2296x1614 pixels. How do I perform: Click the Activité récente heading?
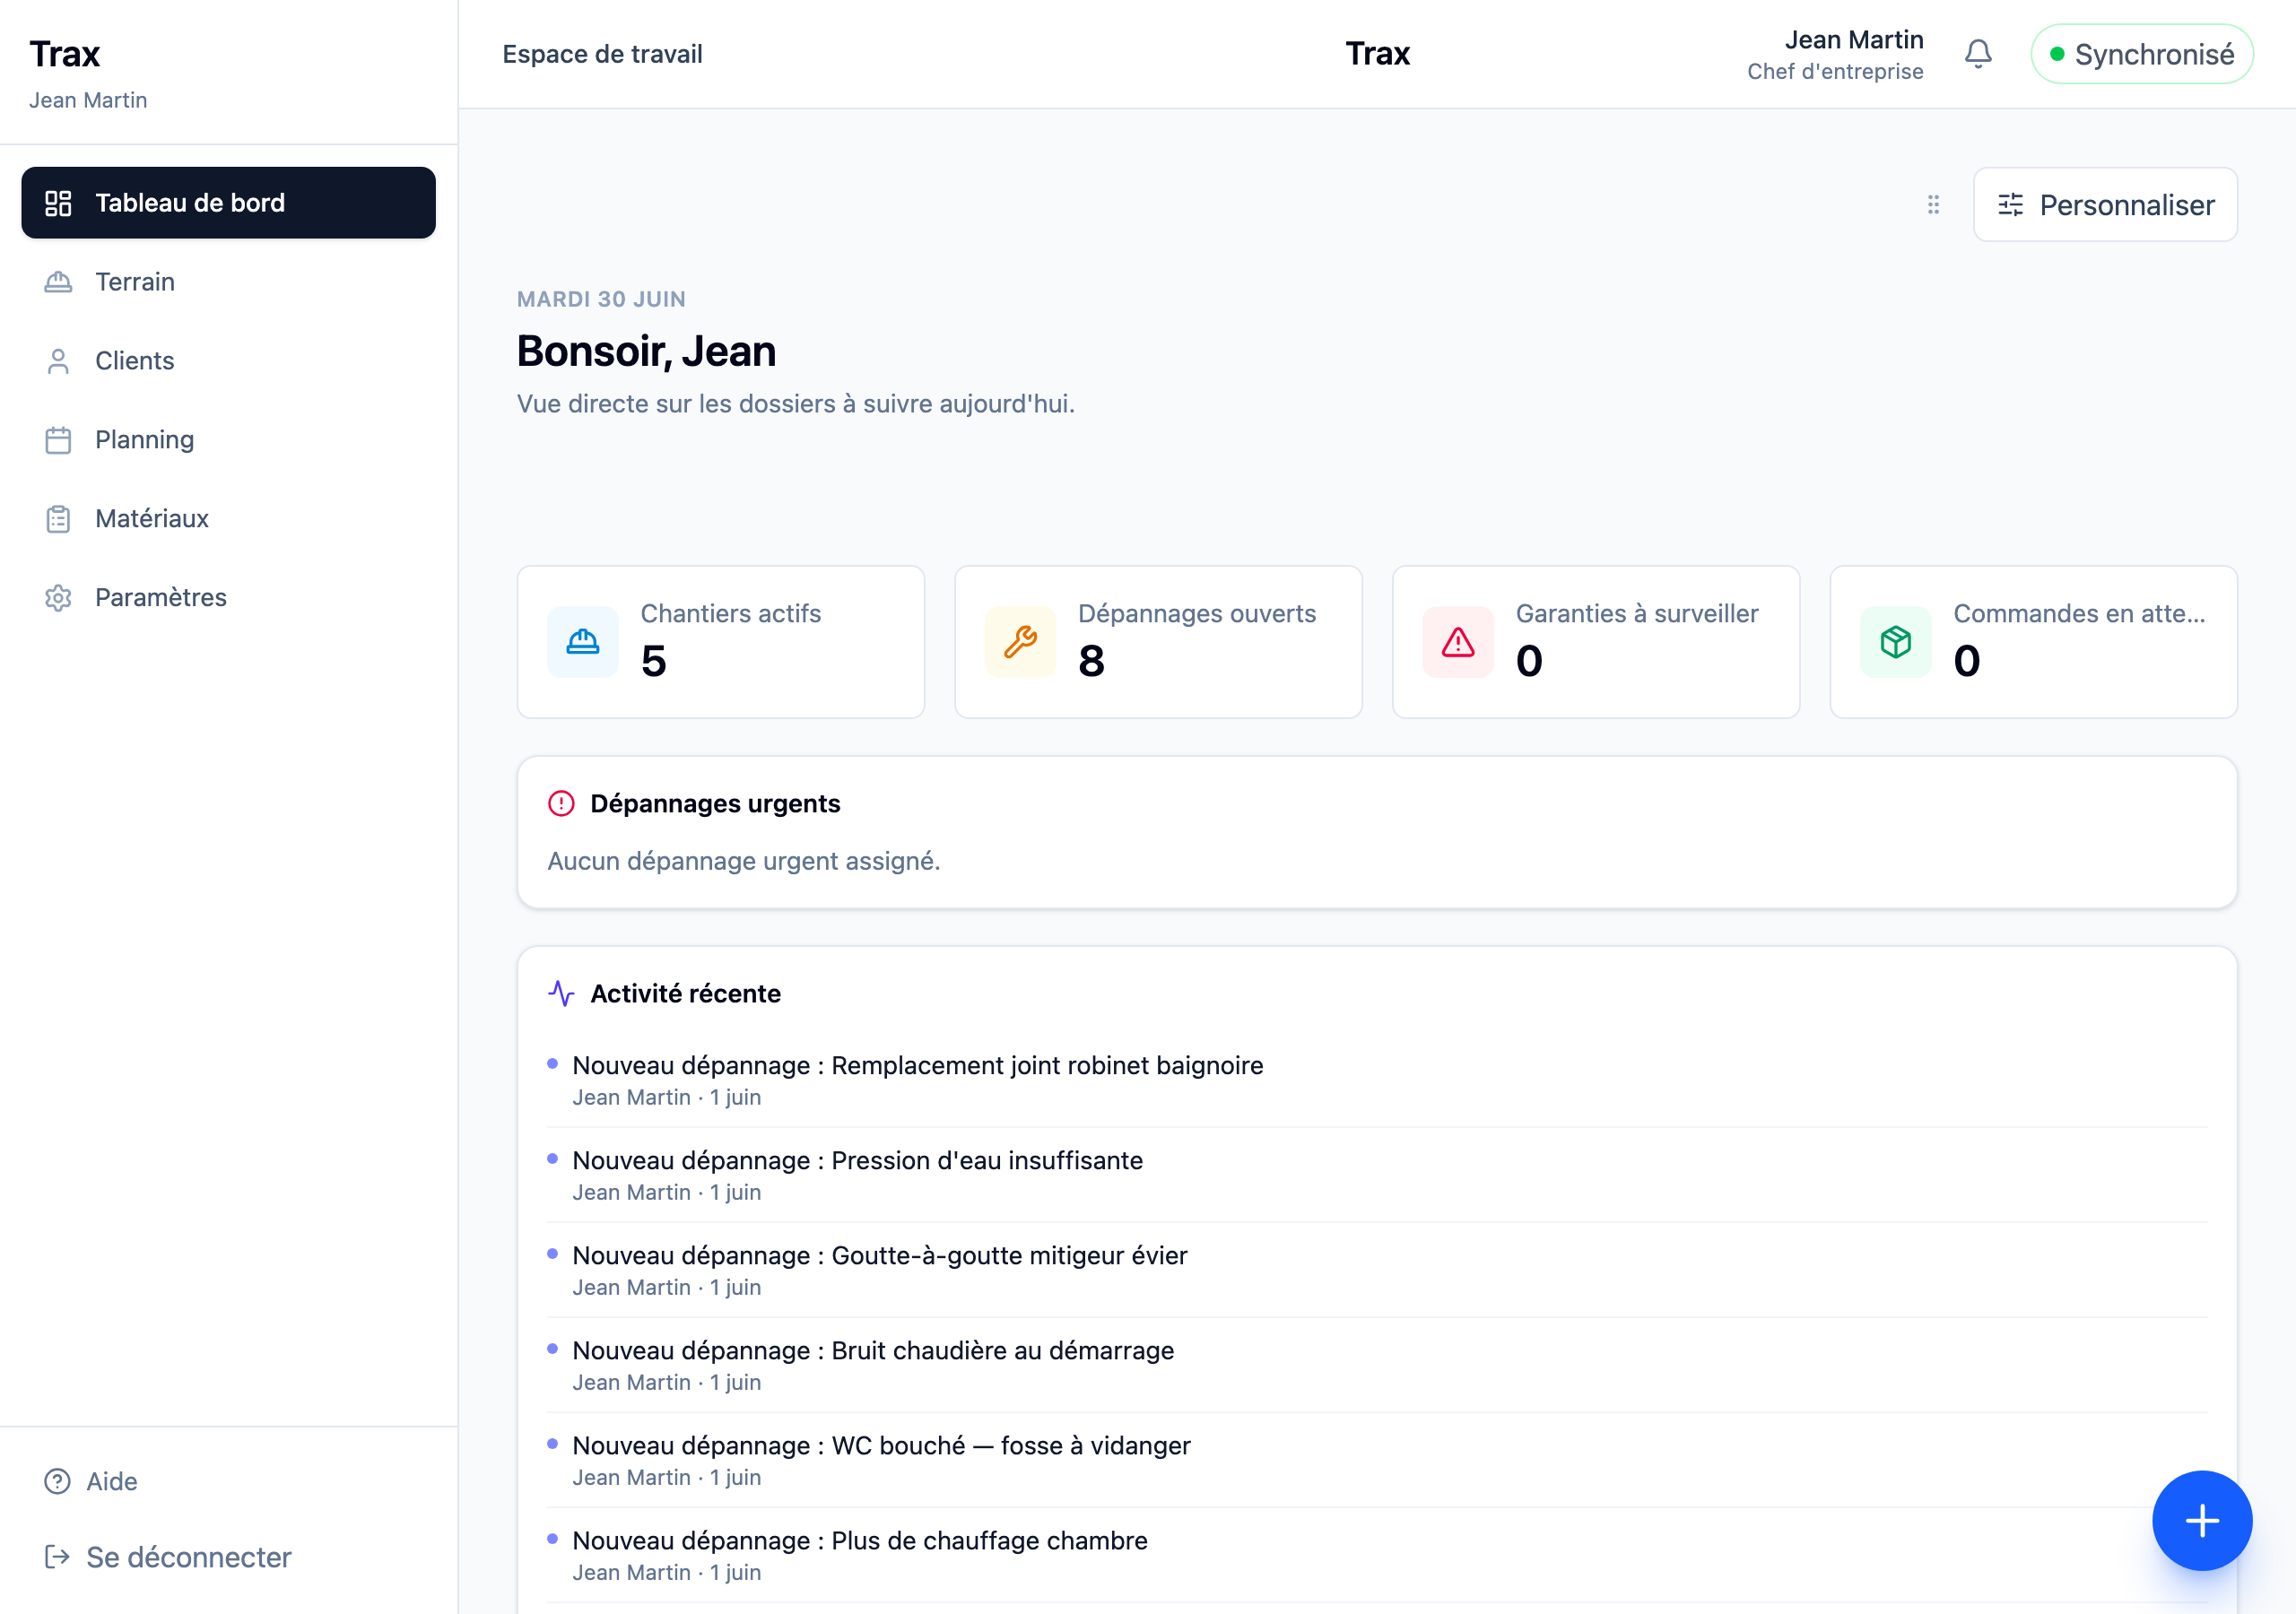click(x=685, y=994)
